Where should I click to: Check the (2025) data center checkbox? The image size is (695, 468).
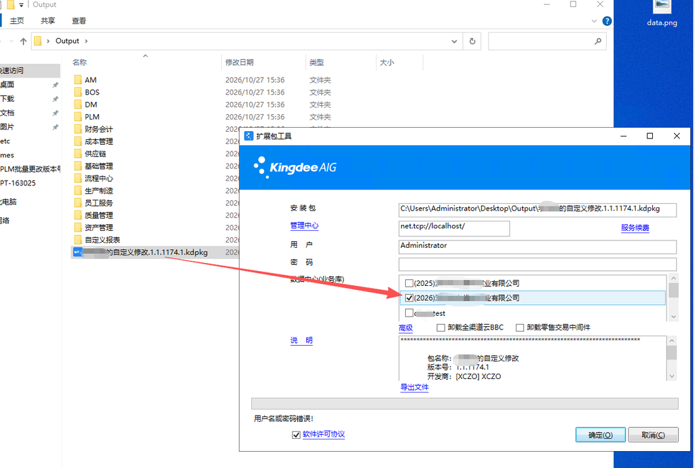tap(409, 283)
